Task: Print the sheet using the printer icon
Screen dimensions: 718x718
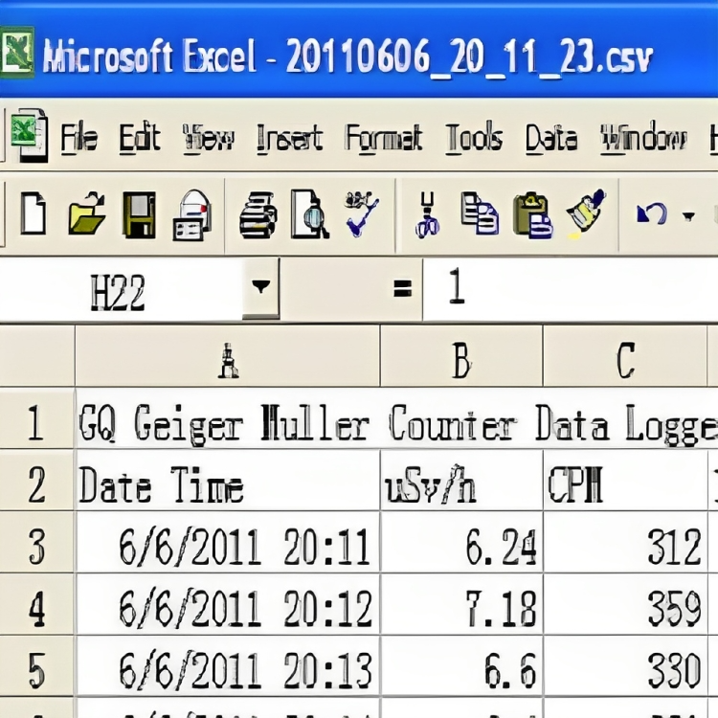Action: pos(258,214)
